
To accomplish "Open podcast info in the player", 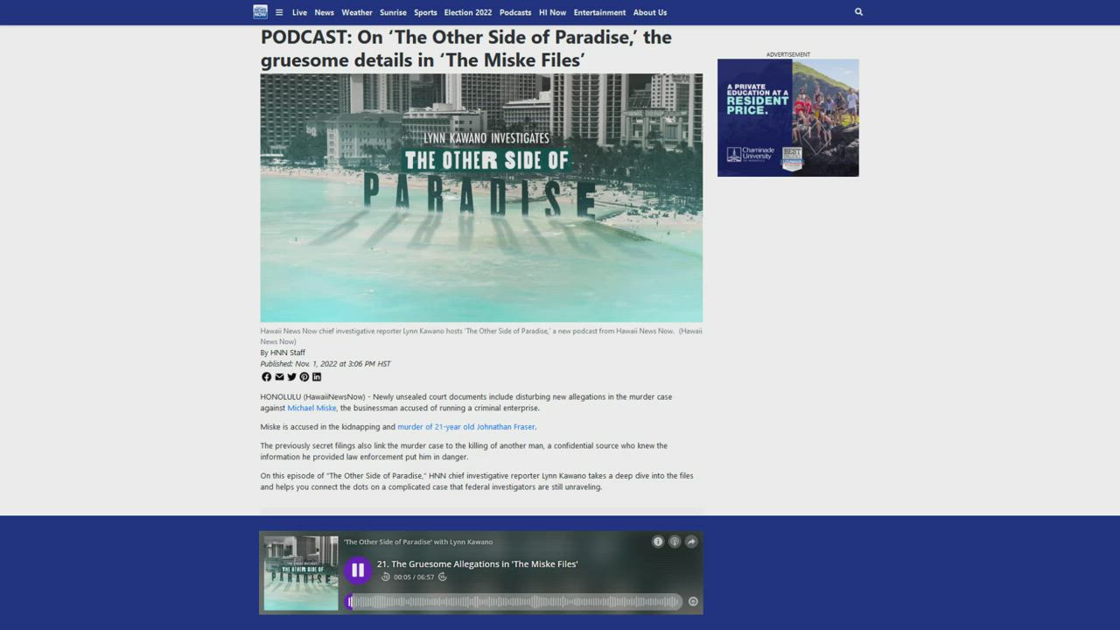I will click(658, 542).
